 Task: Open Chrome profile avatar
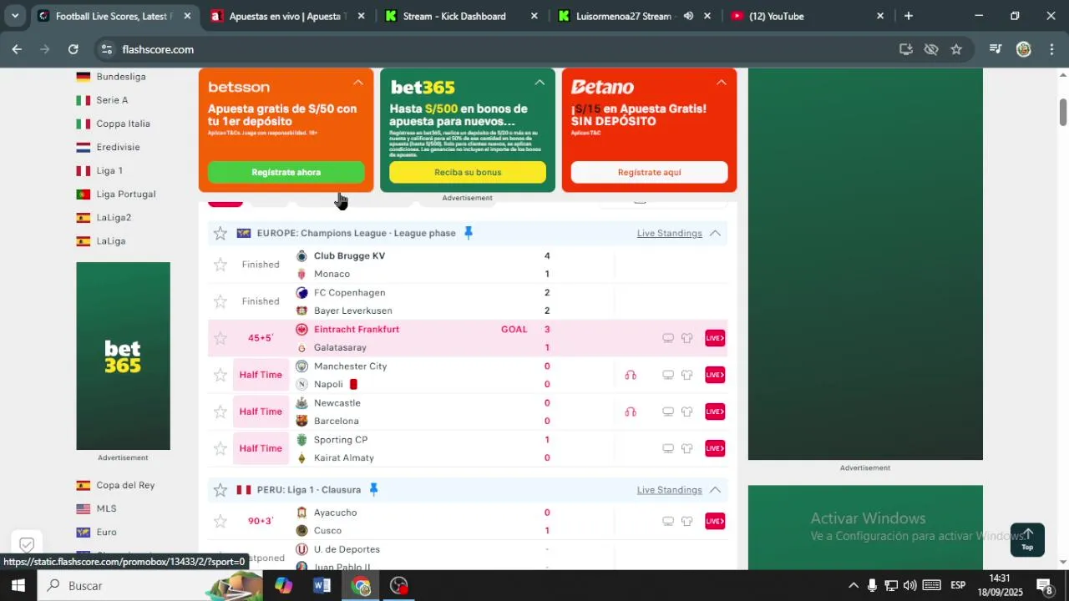(1024, 49)
